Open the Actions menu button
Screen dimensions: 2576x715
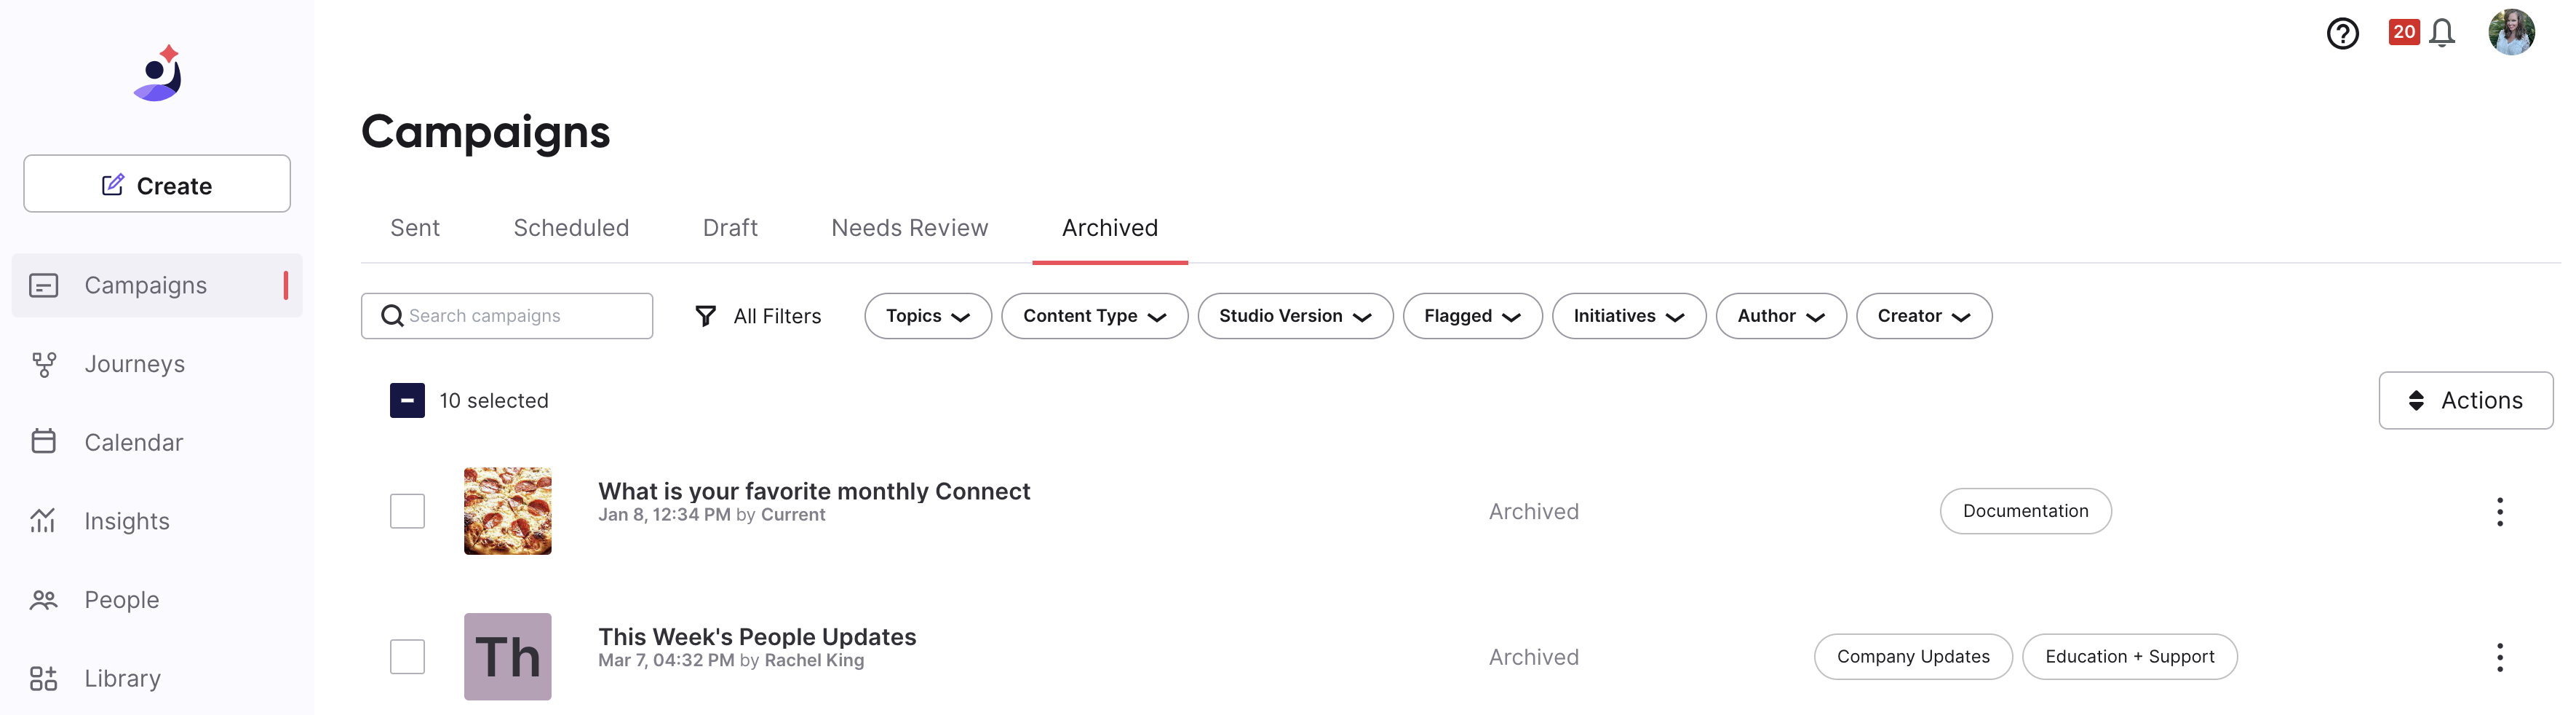[2465, 401]
